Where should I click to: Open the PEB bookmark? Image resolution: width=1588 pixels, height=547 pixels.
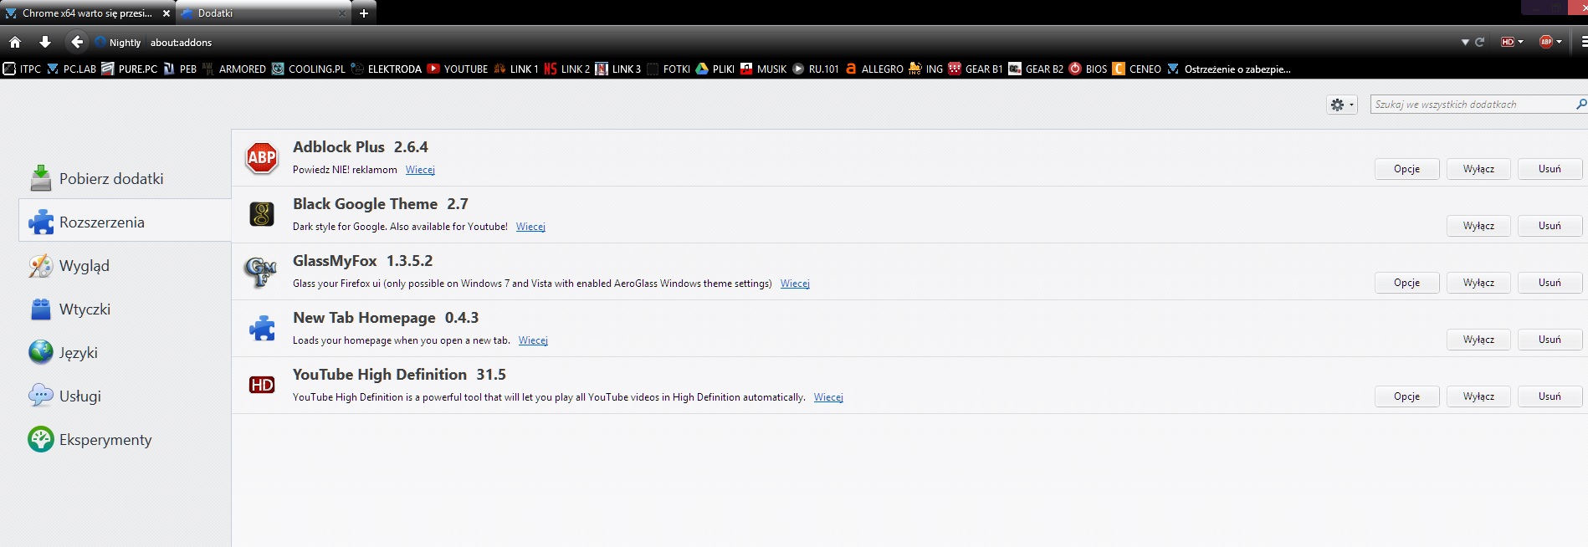tap(179, 69)
